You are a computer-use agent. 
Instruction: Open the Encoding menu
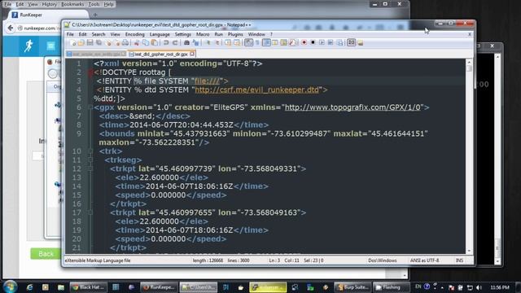134,34
